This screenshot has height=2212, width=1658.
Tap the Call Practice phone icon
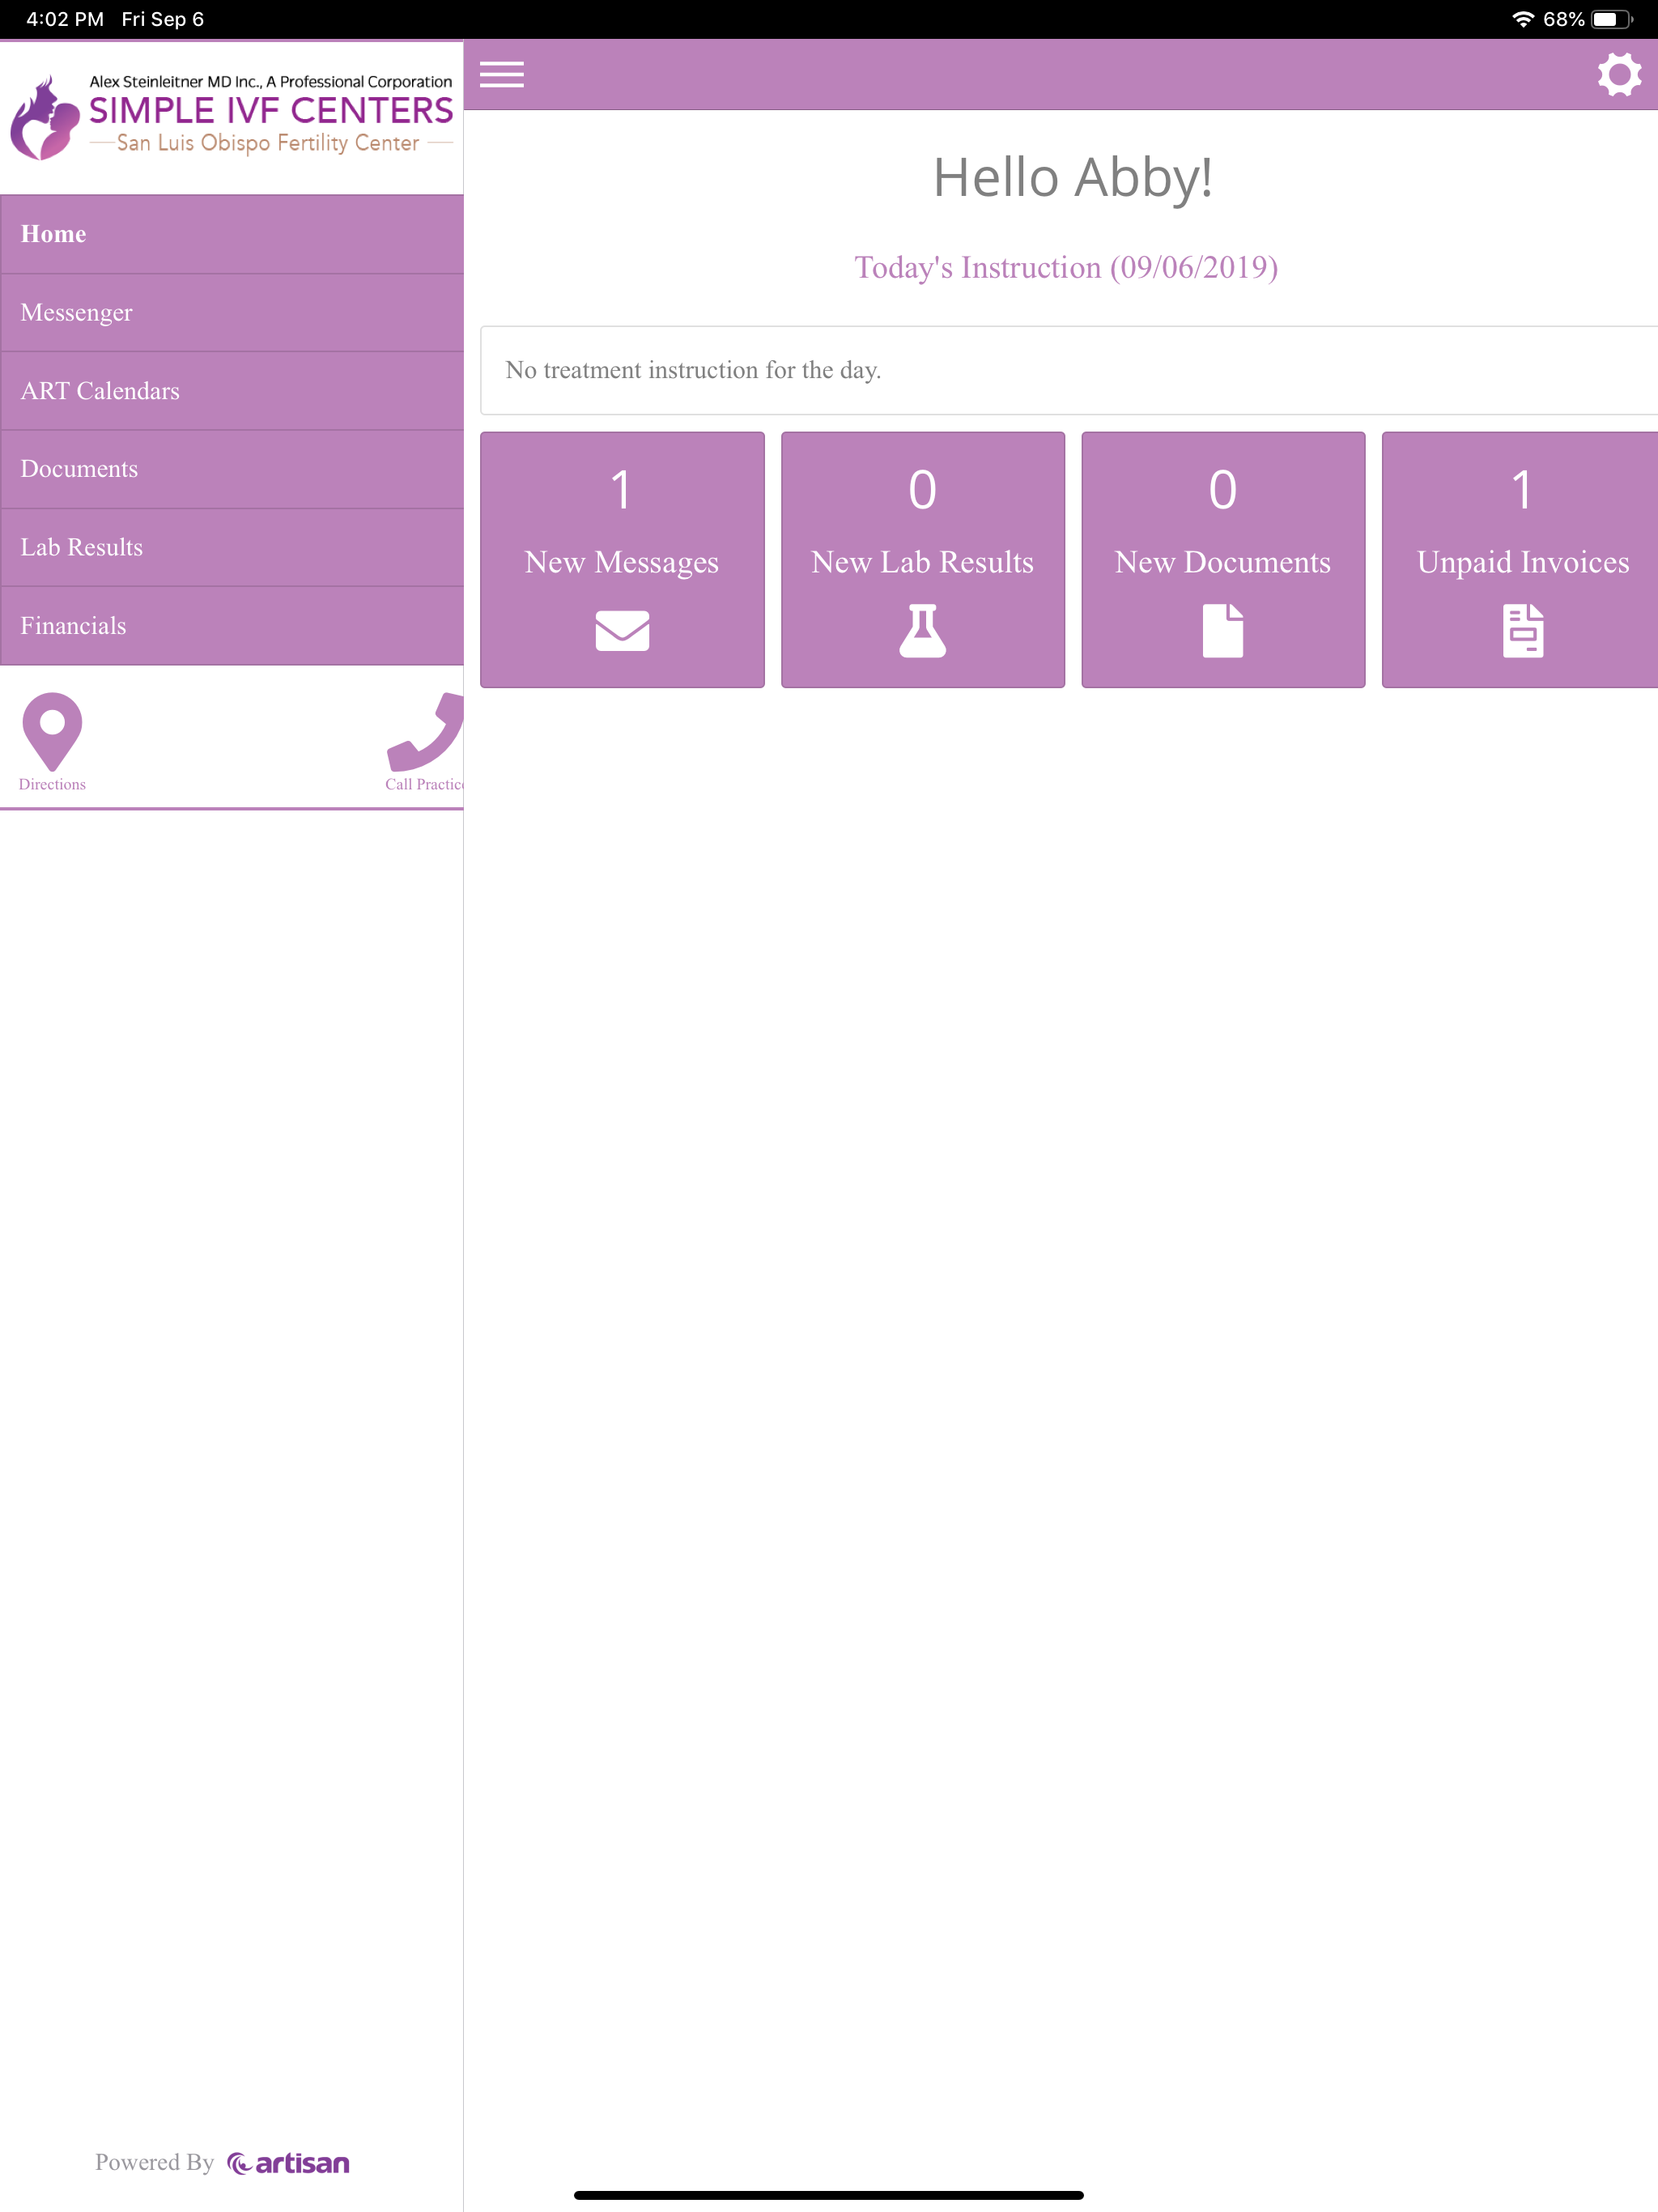click(426, 731)
